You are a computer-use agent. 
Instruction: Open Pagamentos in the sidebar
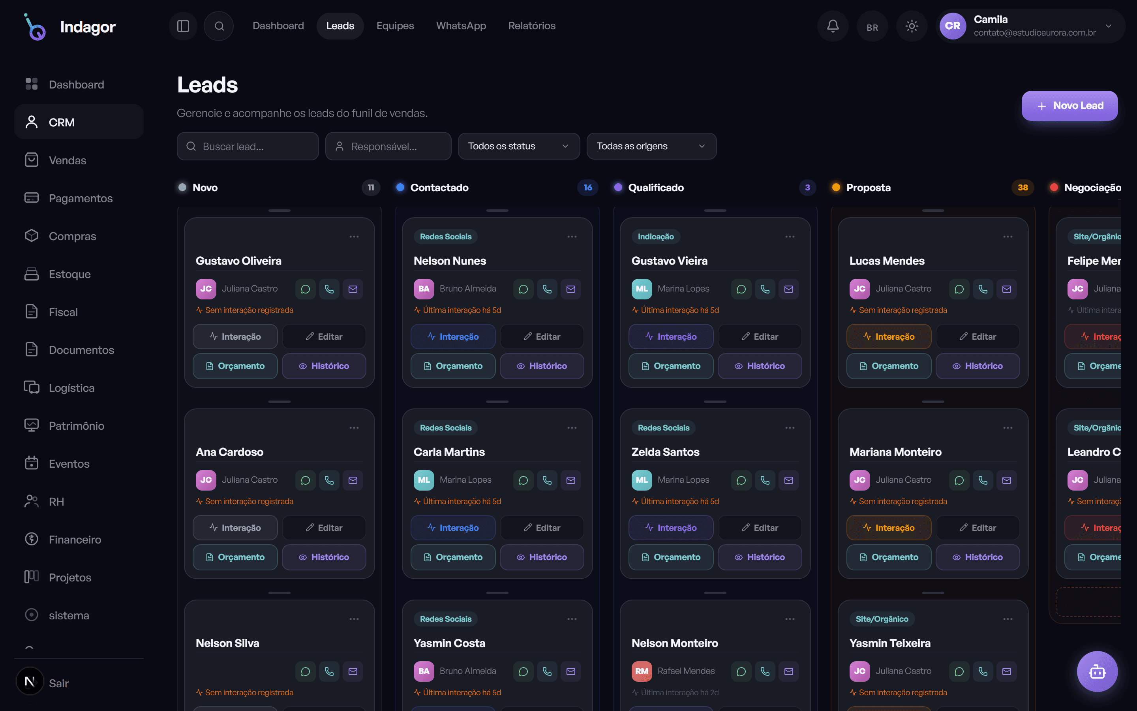coord(79,198)
